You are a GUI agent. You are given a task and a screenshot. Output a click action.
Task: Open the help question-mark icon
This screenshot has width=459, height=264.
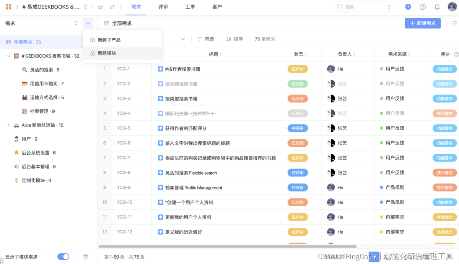423,7
